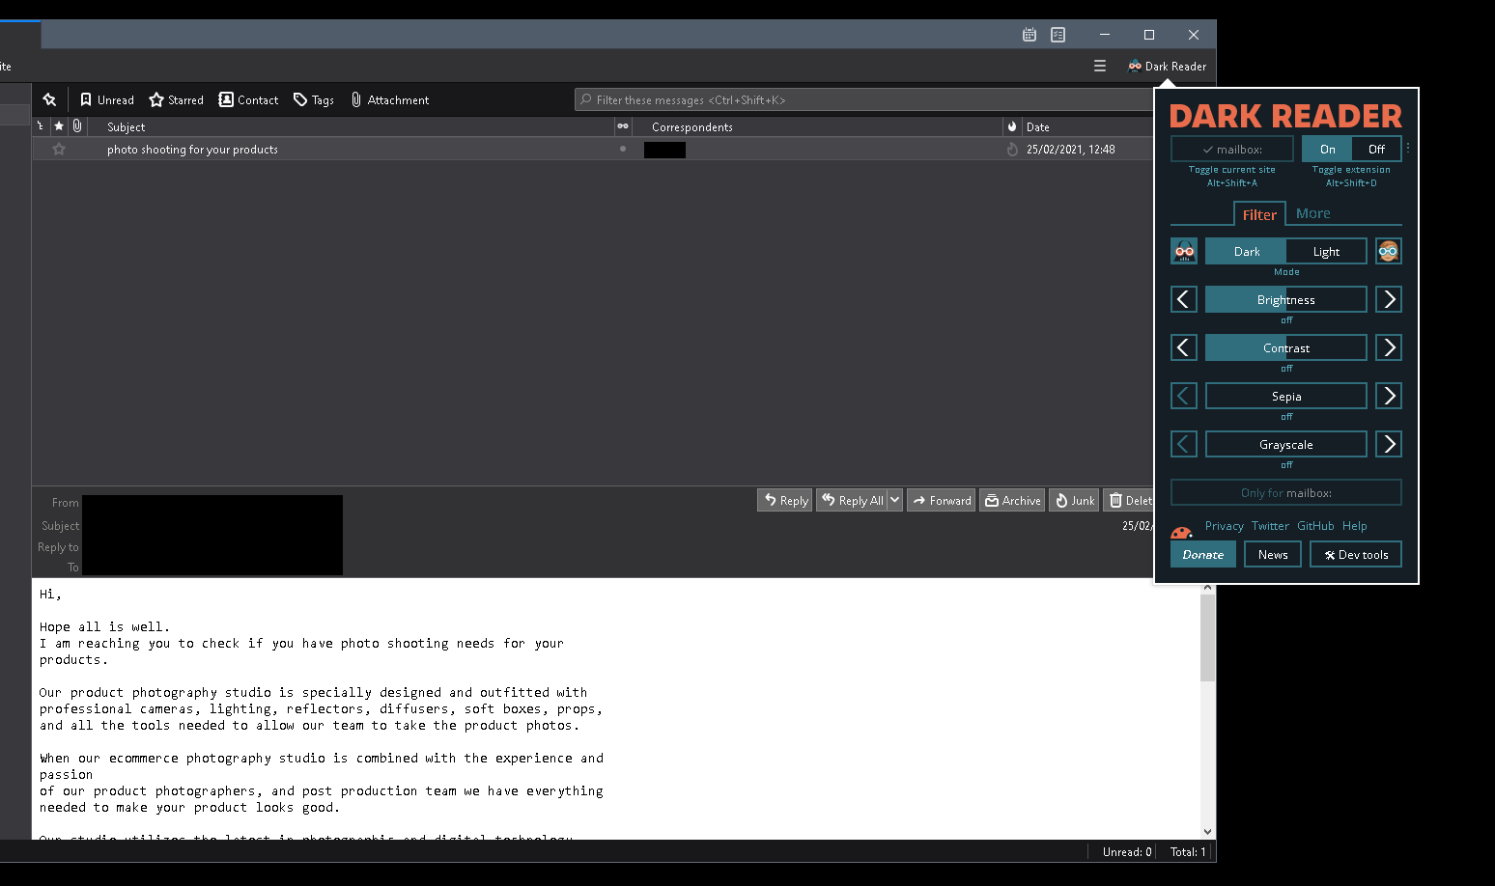Click the dark glasses icon beside the Mode selector
The height and width of the screenshot is (886, 1495).
[x=1184, y=251]
